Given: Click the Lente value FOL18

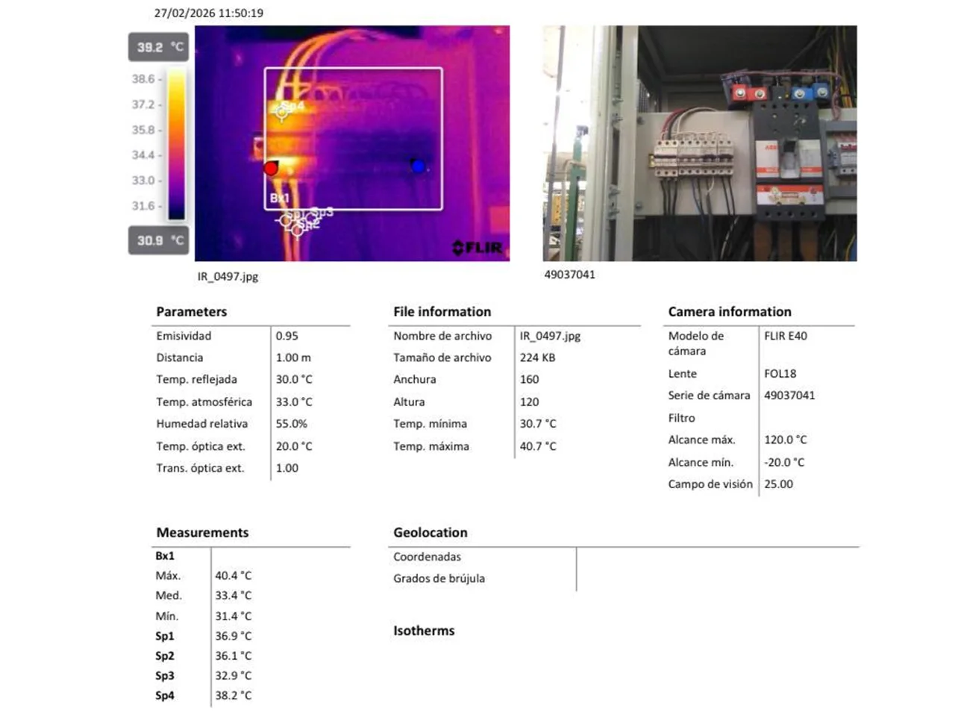Looking at the screenshot, I should point(780,373).
